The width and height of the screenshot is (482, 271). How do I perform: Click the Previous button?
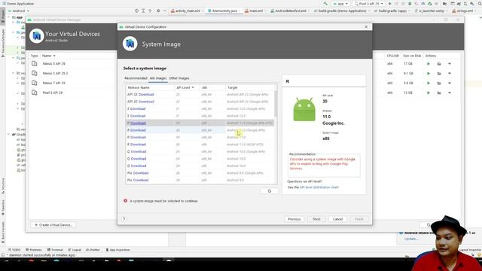coord(294,219)
